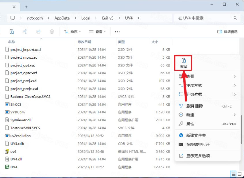Image resolution: width=244 pixels, height=178 pixels.
Task: Open the 排序 sort dropdown
Action: [x=72, y=32]
